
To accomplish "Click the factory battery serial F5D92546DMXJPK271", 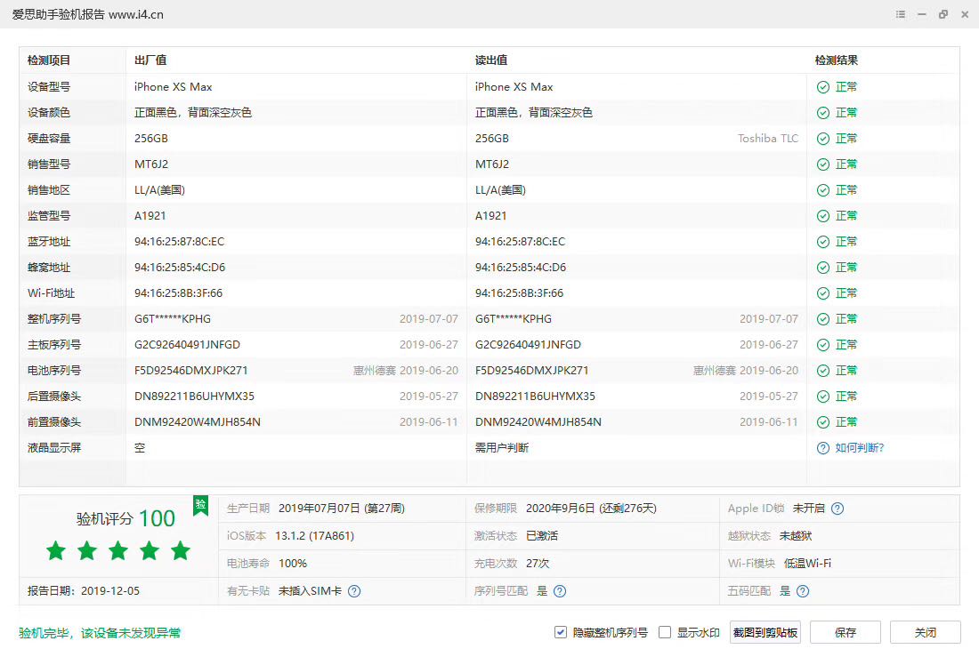I will coord(191,371).
